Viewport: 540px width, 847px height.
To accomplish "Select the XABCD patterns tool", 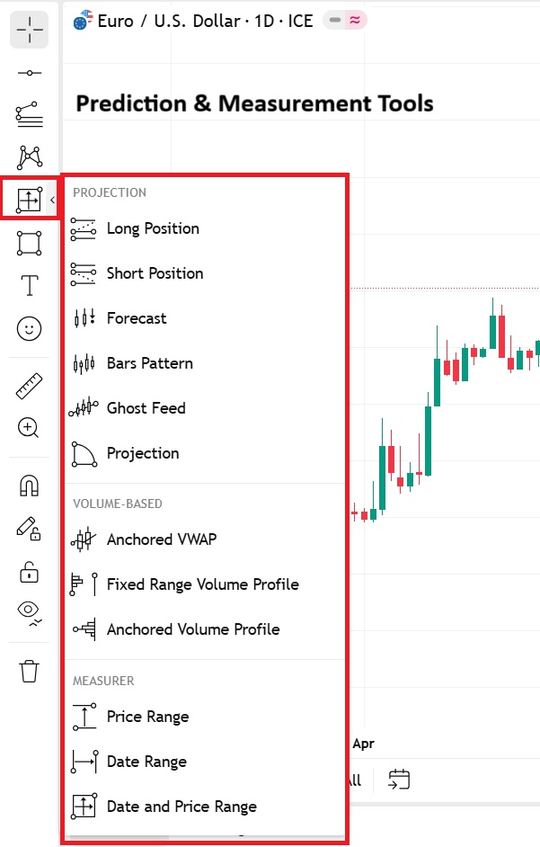I will [x=30, y=156].
